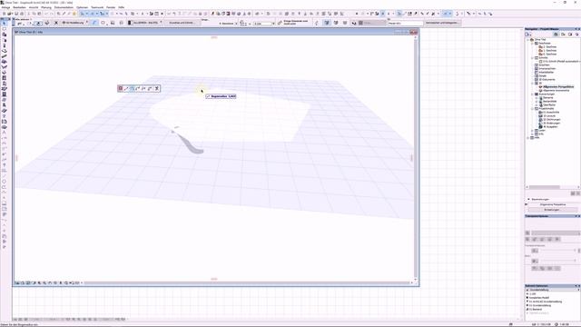The width and height of the screenshot is (581, 327).
Task: Open the Planung menu
Action: pyautogui.click(x=46, y=7)
